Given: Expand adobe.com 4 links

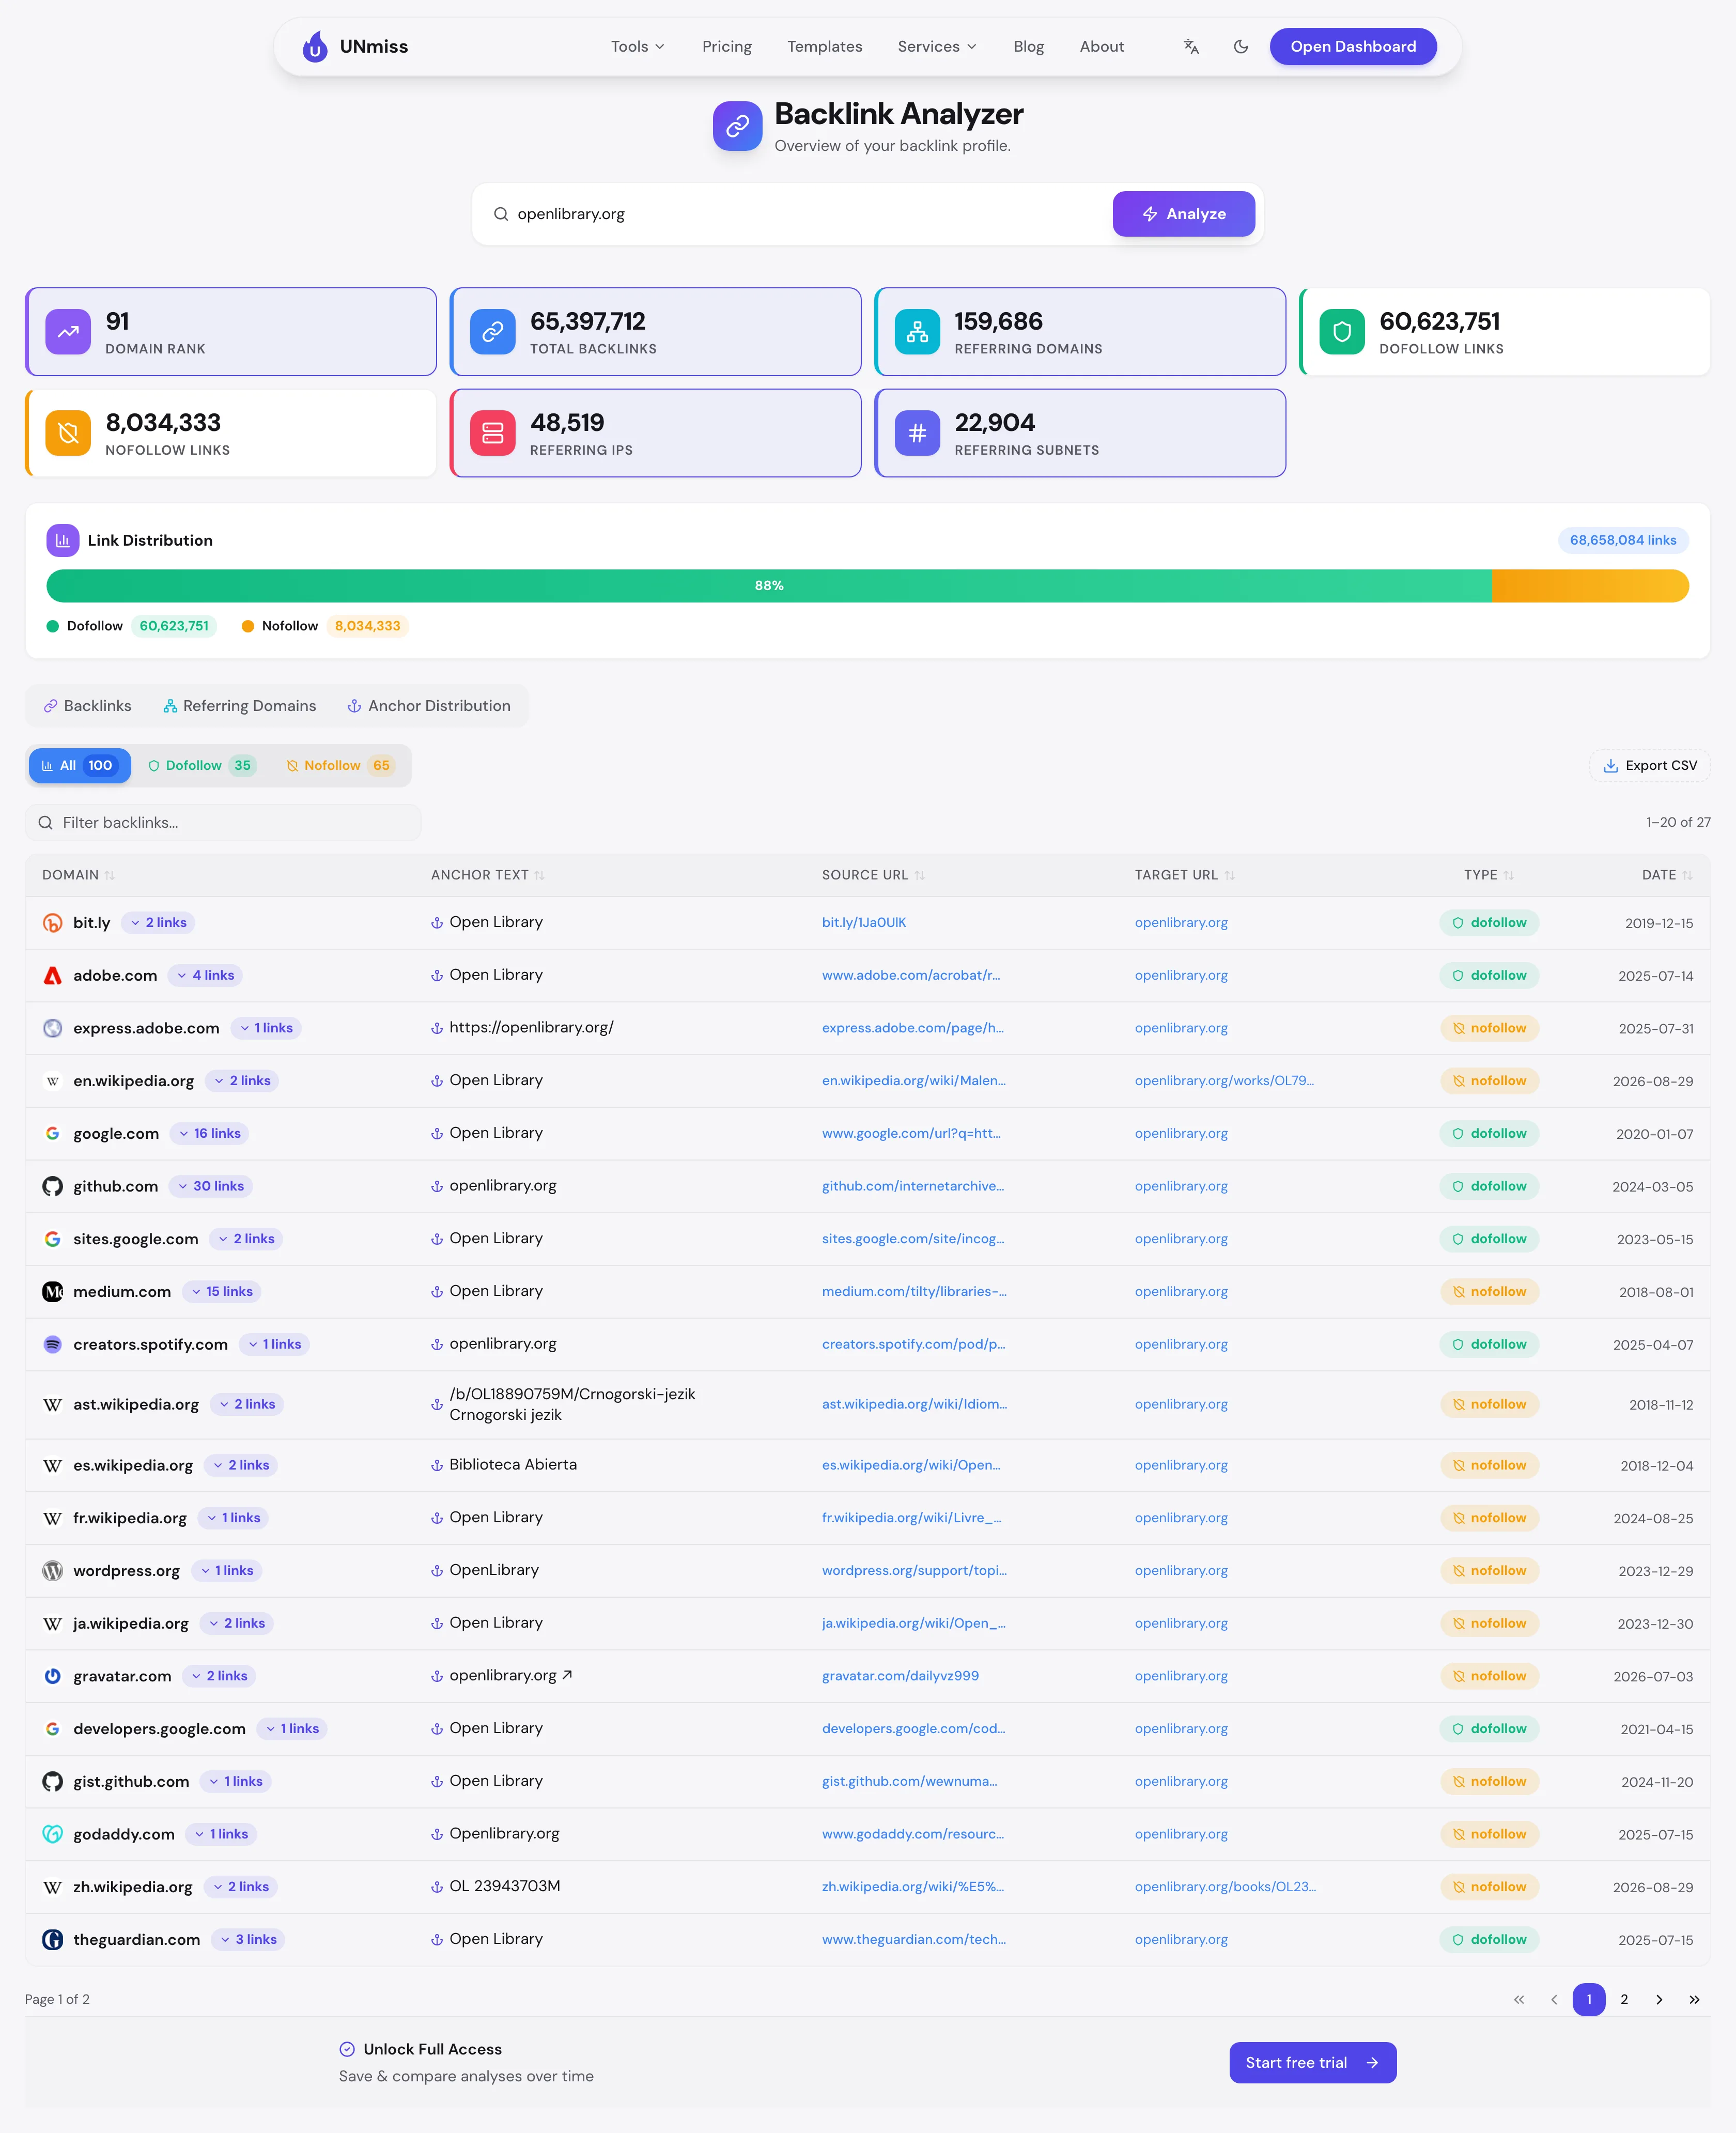Looking at the screenshot, I should (206, 976).
